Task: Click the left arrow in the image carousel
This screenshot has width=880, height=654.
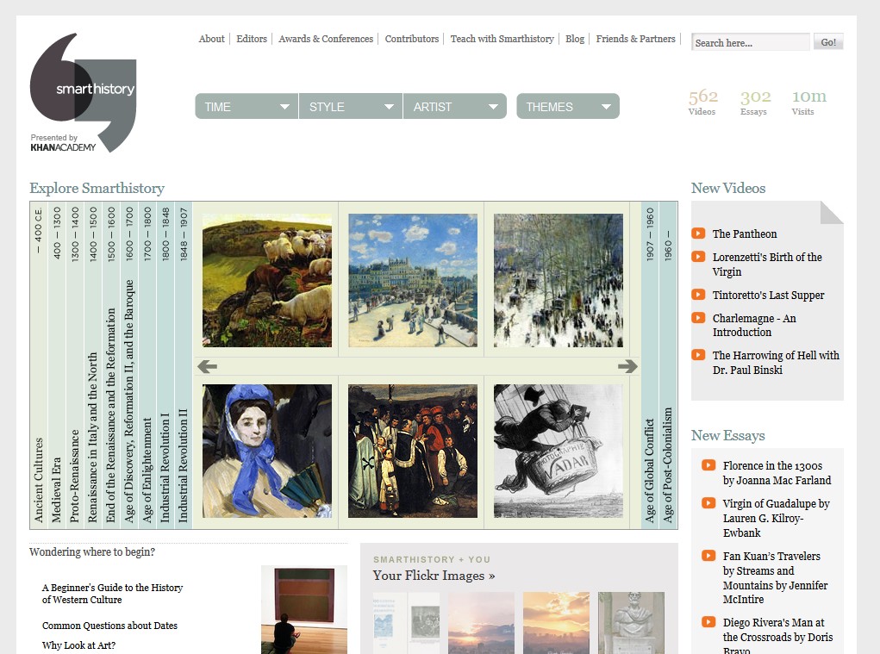Action: pos(207,366)
